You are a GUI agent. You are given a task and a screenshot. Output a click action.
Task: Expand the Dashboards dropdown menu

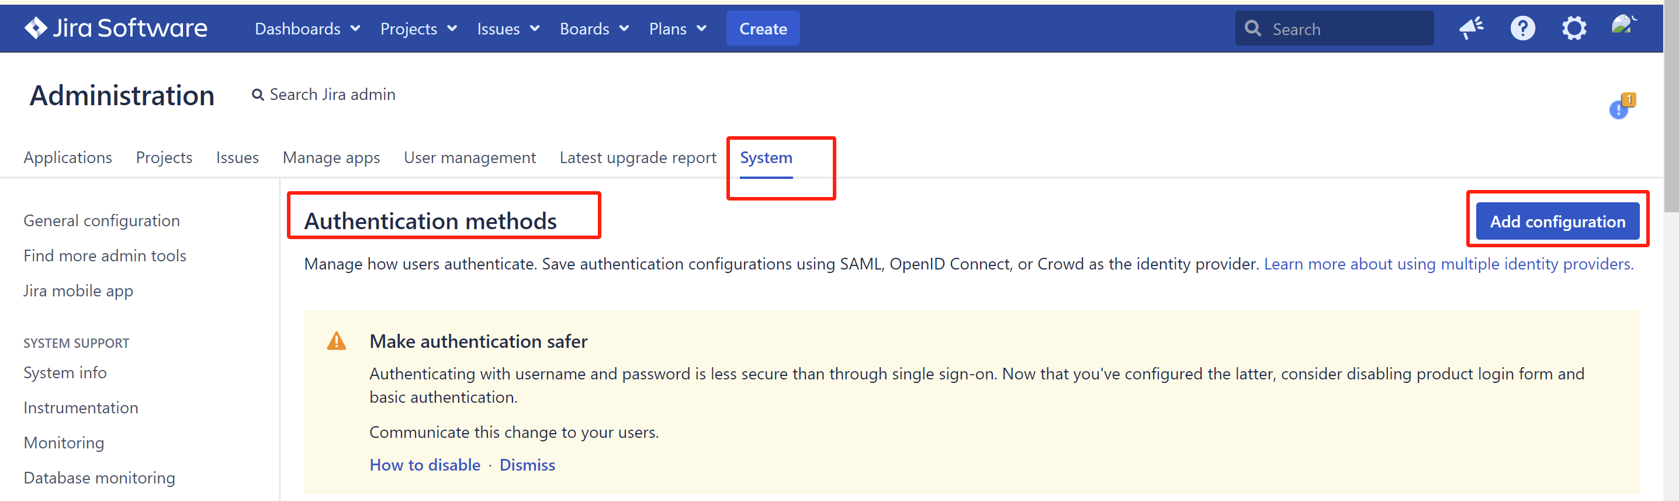pos(307,29)
